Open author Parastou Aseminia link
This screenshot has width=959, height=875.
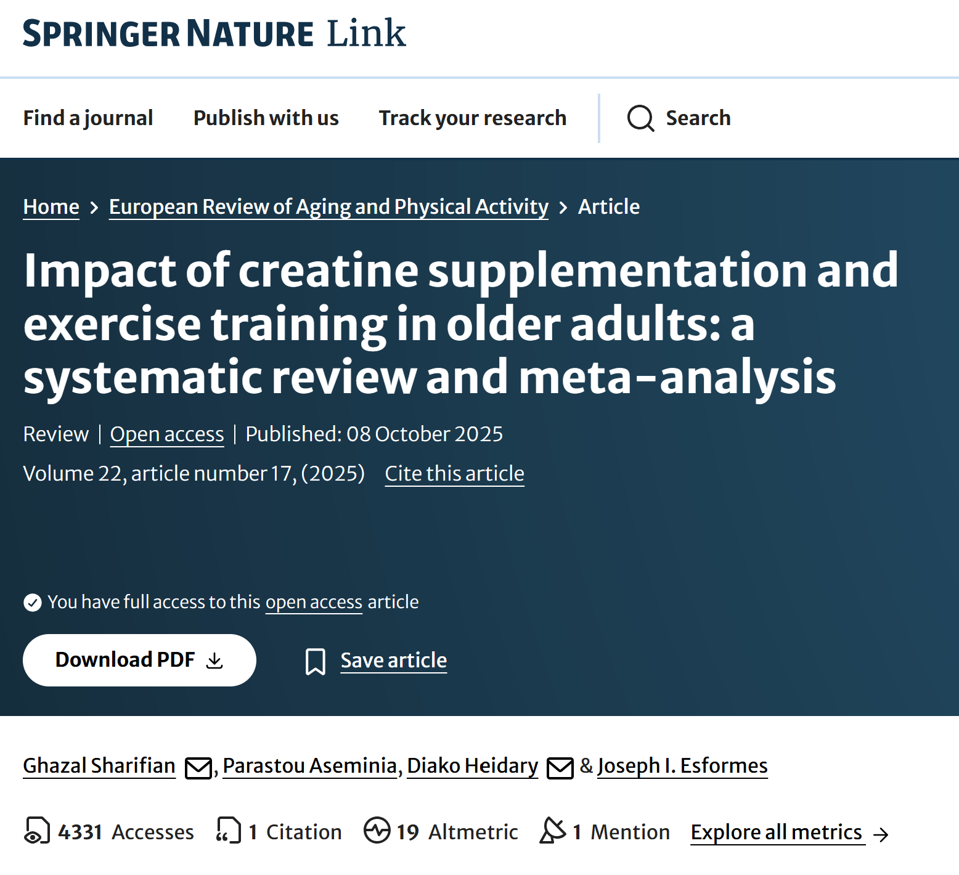pos(309,766)
